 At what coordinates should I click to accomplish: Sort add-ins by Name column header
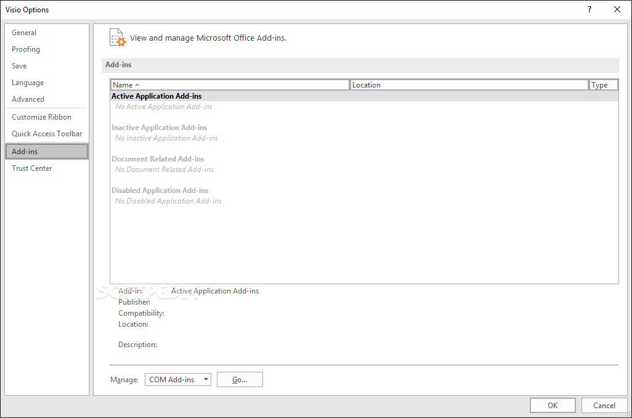click(x=230, y=84)
